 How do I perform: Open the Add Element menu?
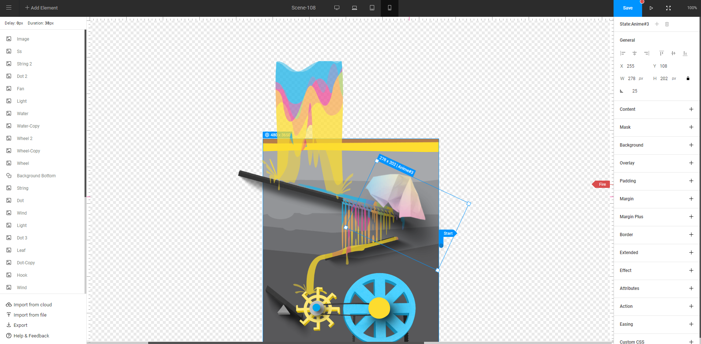[x=41, y=8]
